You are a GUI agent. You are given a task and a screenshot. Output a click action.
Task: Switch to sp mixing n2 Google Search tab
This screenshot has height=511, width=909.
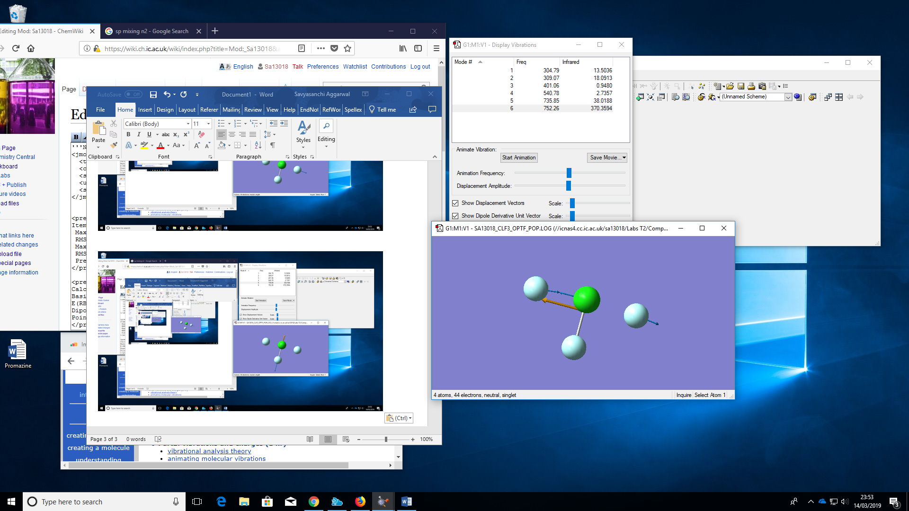pos(151,31)
